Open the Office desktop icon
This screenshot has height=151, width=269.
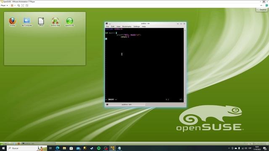[x=41, y=22]
